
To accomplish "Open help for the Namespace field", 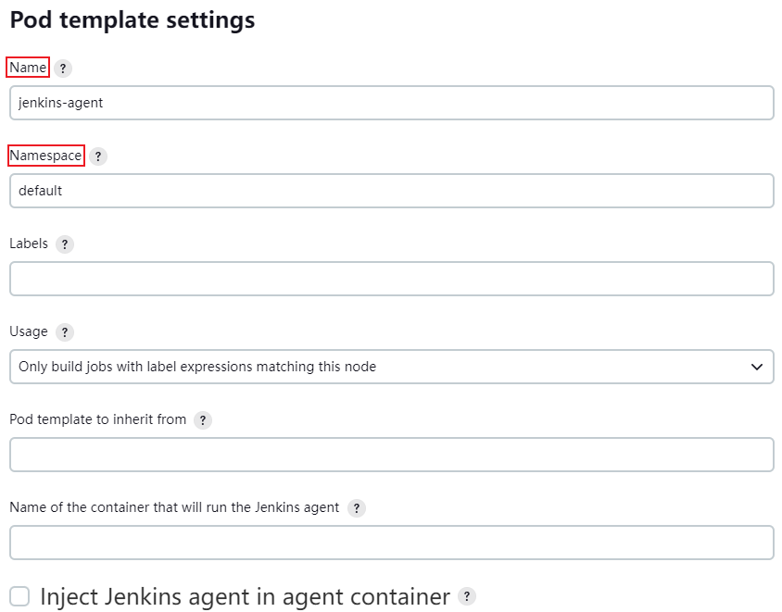I will (98, 156).
